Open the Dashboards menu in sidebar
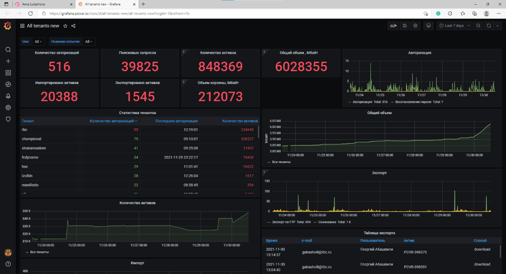The height and width of the screenshot is (274, 506). click(x=8, y=73)
